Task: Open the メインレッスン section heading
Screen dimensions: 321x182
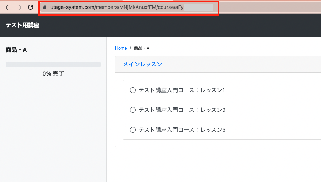Action: click(x=142, y=64)
